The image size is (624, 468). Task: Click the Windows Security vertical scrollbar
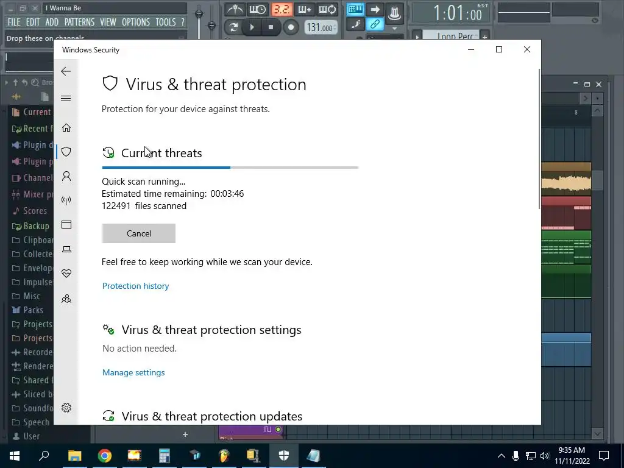[539, 138]
